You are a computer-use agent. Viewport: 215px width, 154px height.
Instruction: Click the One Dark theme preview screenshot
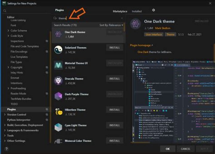pyautogui.click(x=173, y=102)
